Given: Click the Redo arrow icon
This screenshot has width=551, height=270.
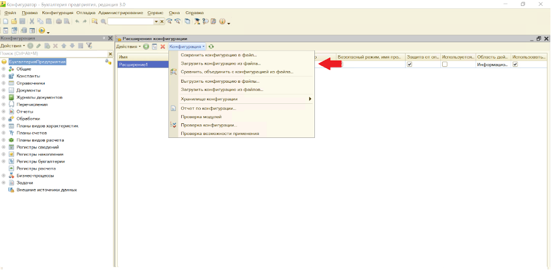Looking at the screenshot, I should point(85,21).
